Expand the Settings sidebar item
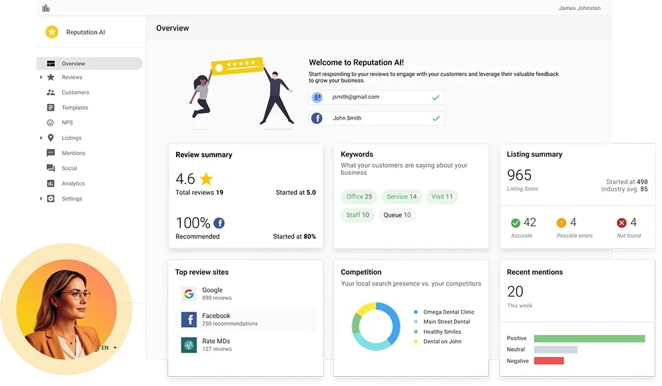662x386 pixels. coord(41,199)
